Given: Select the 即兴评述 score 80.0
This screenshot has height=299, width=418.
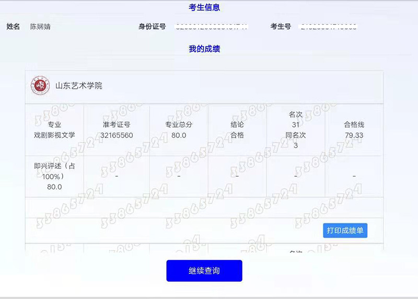Looking at the screenshot, I should (x=54, y=187).
